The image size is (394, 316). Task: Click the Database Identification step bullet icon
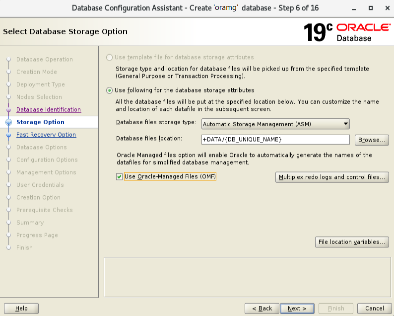pos(9,110)
